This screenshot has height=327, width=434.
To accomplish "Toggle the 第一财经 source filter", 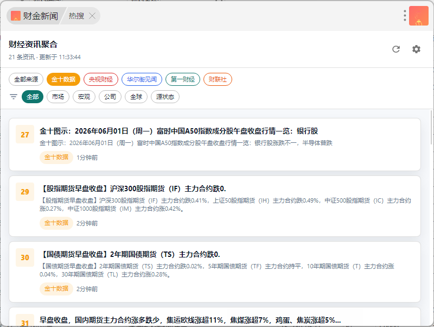I will [x=183, y=79].
